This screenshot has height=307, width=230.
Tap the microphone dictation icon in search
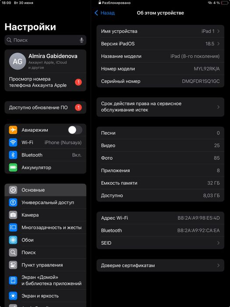tap(81, 40)
